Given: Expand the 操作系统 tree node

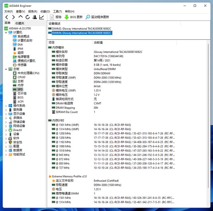Looking at the screenshot, I should (6, 106).
